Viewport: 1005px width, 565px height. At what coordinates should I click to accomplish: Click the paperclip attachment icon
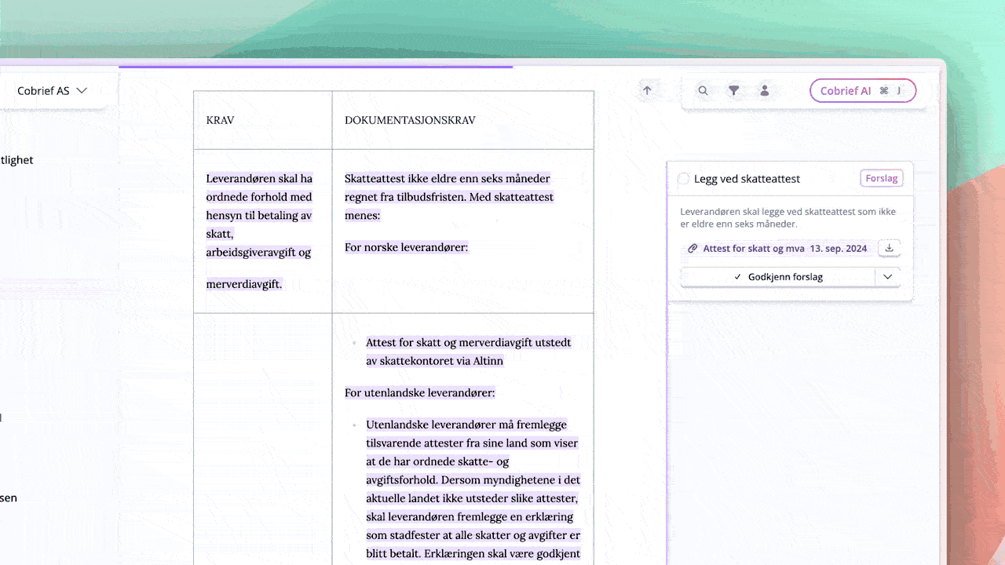(x=693, y=249)
